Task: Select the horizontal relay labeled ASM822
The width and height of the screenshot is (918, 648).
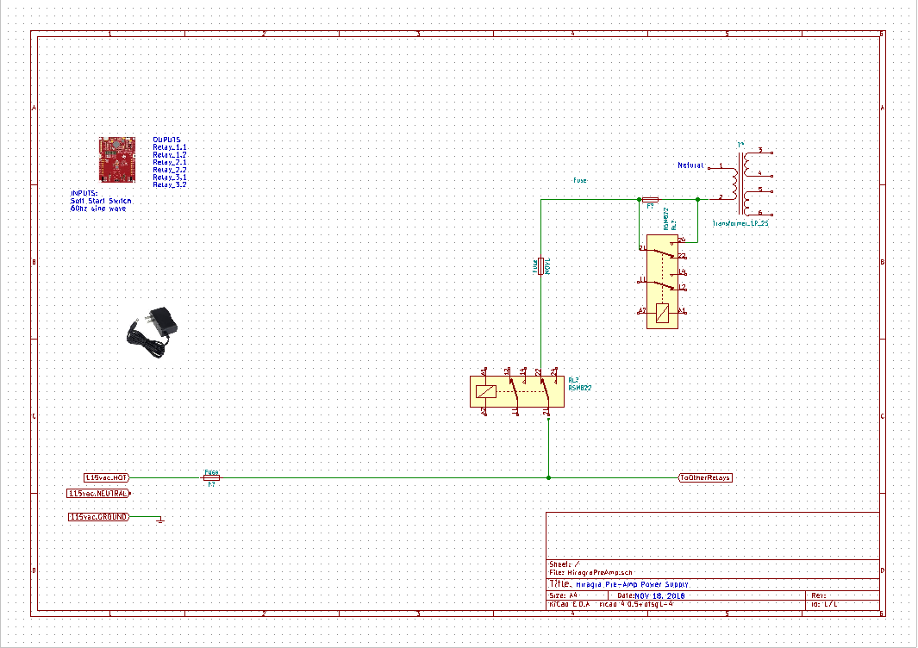Action: [x=514, y=392]
